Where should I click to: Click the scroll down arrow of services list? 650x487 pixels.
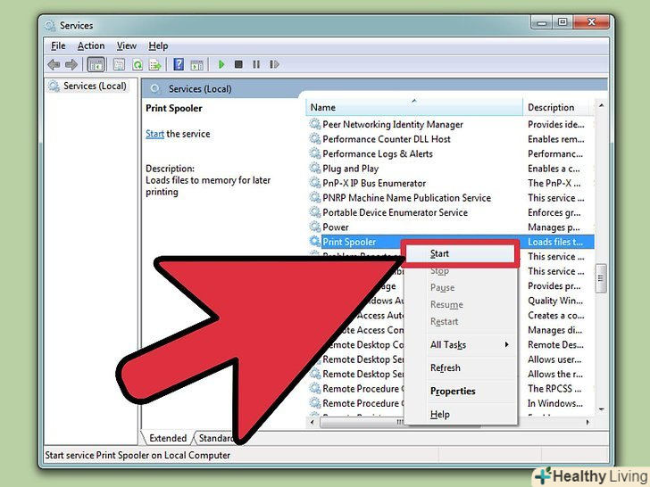[x=601, y=409]
